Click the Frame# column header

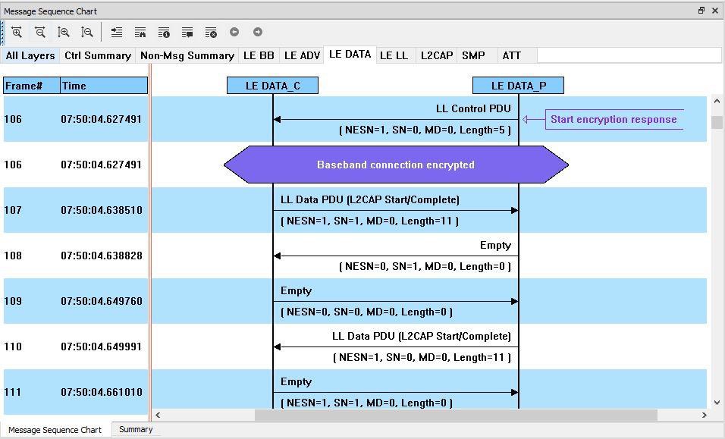(32, 86)
